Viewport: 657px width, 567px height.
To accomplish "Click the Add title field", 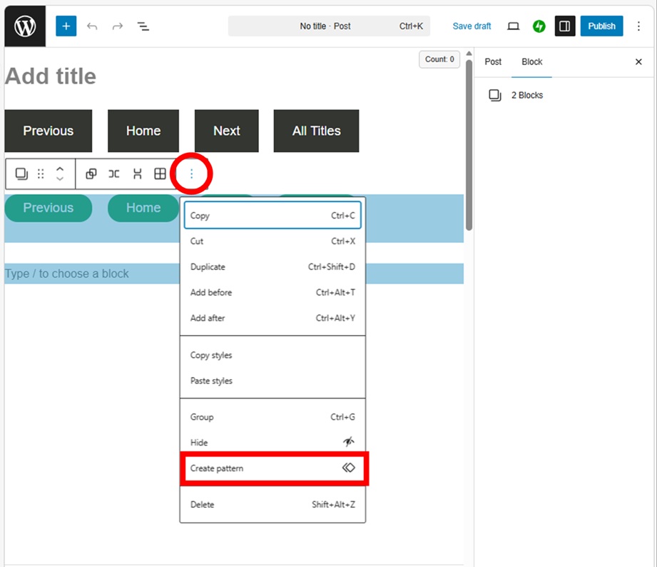I will coord(50,76).
